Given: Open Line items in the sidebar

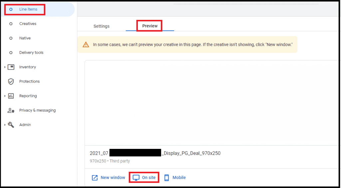Looking at the screenshot, I should (x=28, y=9).
